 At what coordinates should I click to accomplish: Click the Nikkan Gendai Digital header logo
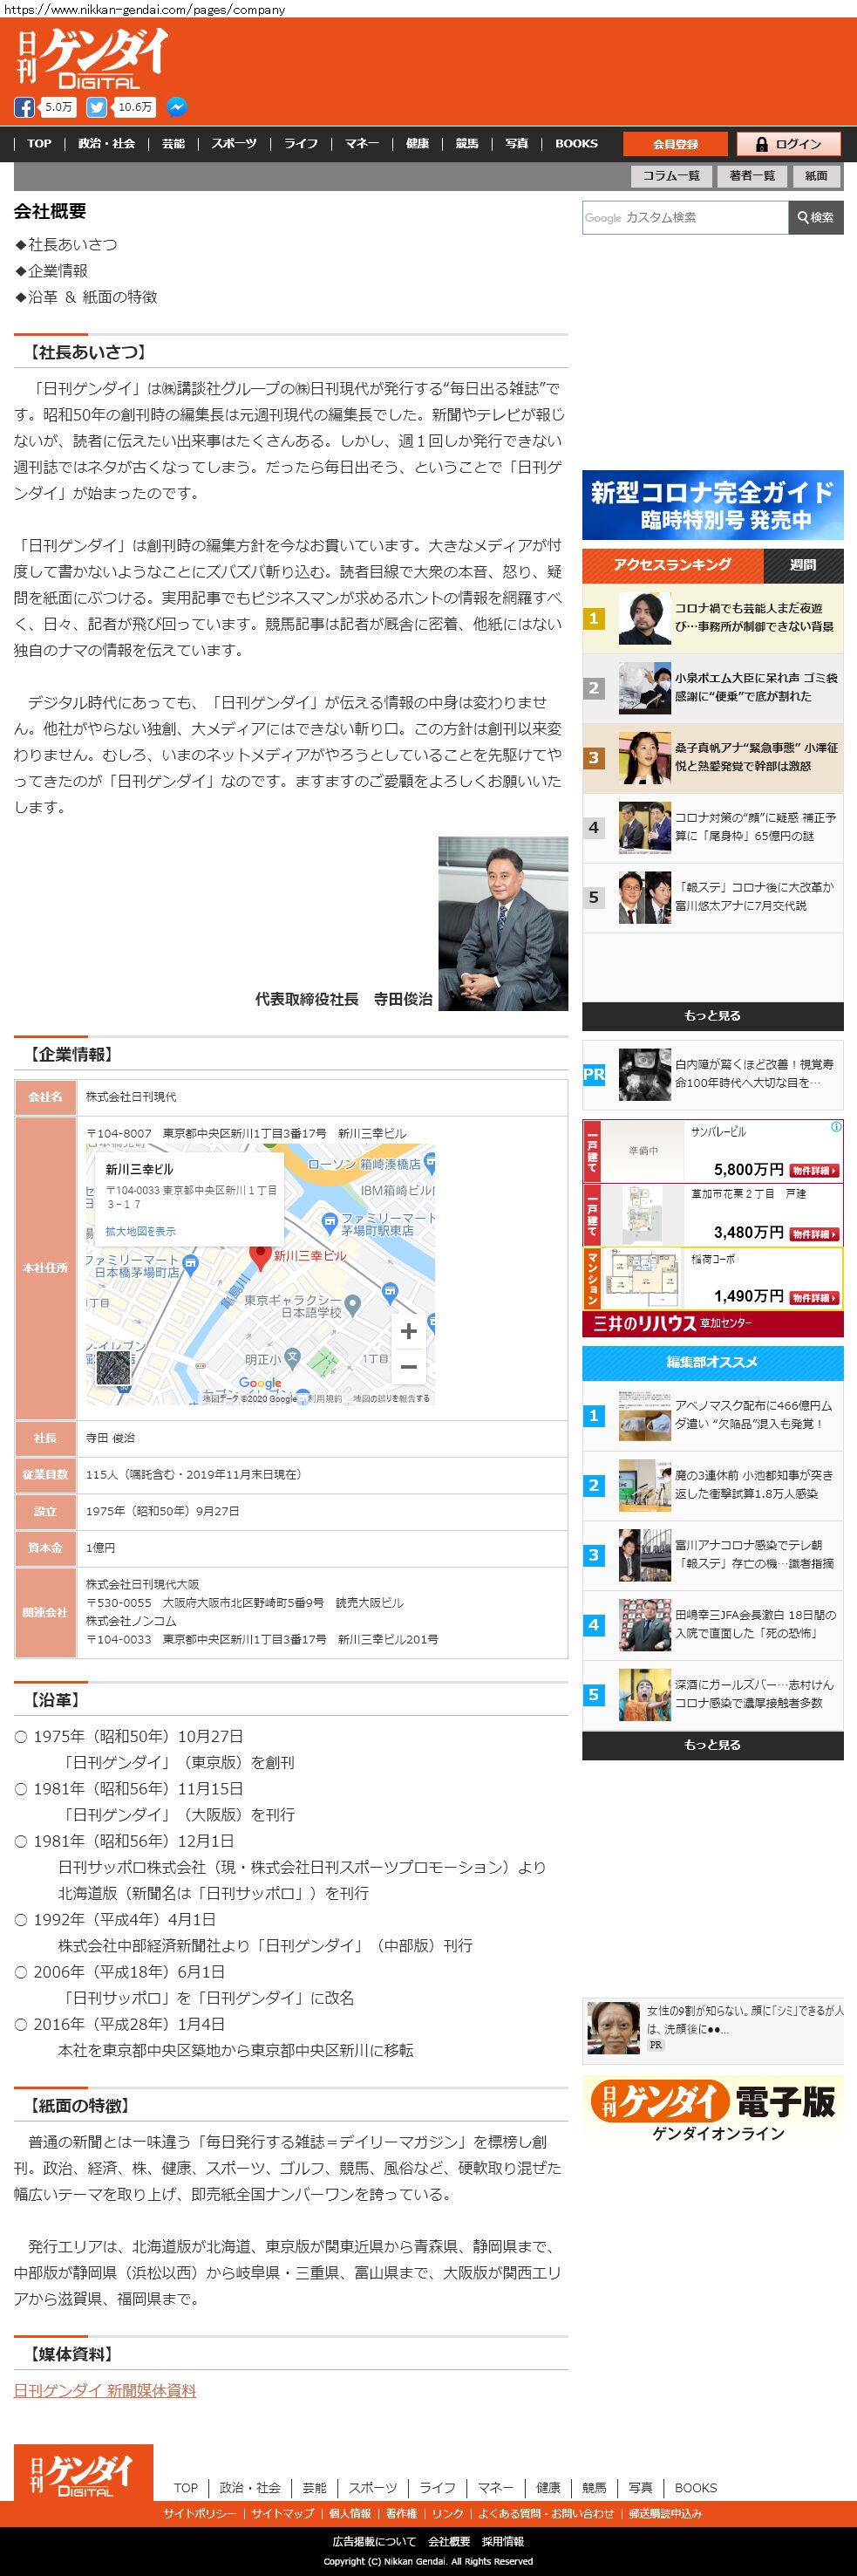pyautogui.click(x=91, y=58)
